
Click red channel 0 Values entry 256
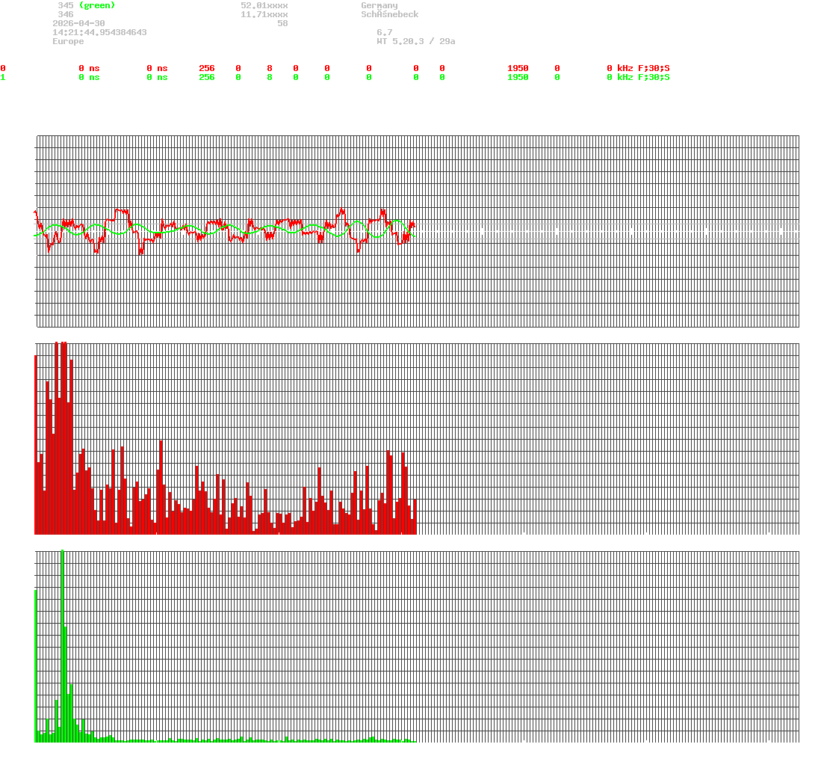coord(207,68)
